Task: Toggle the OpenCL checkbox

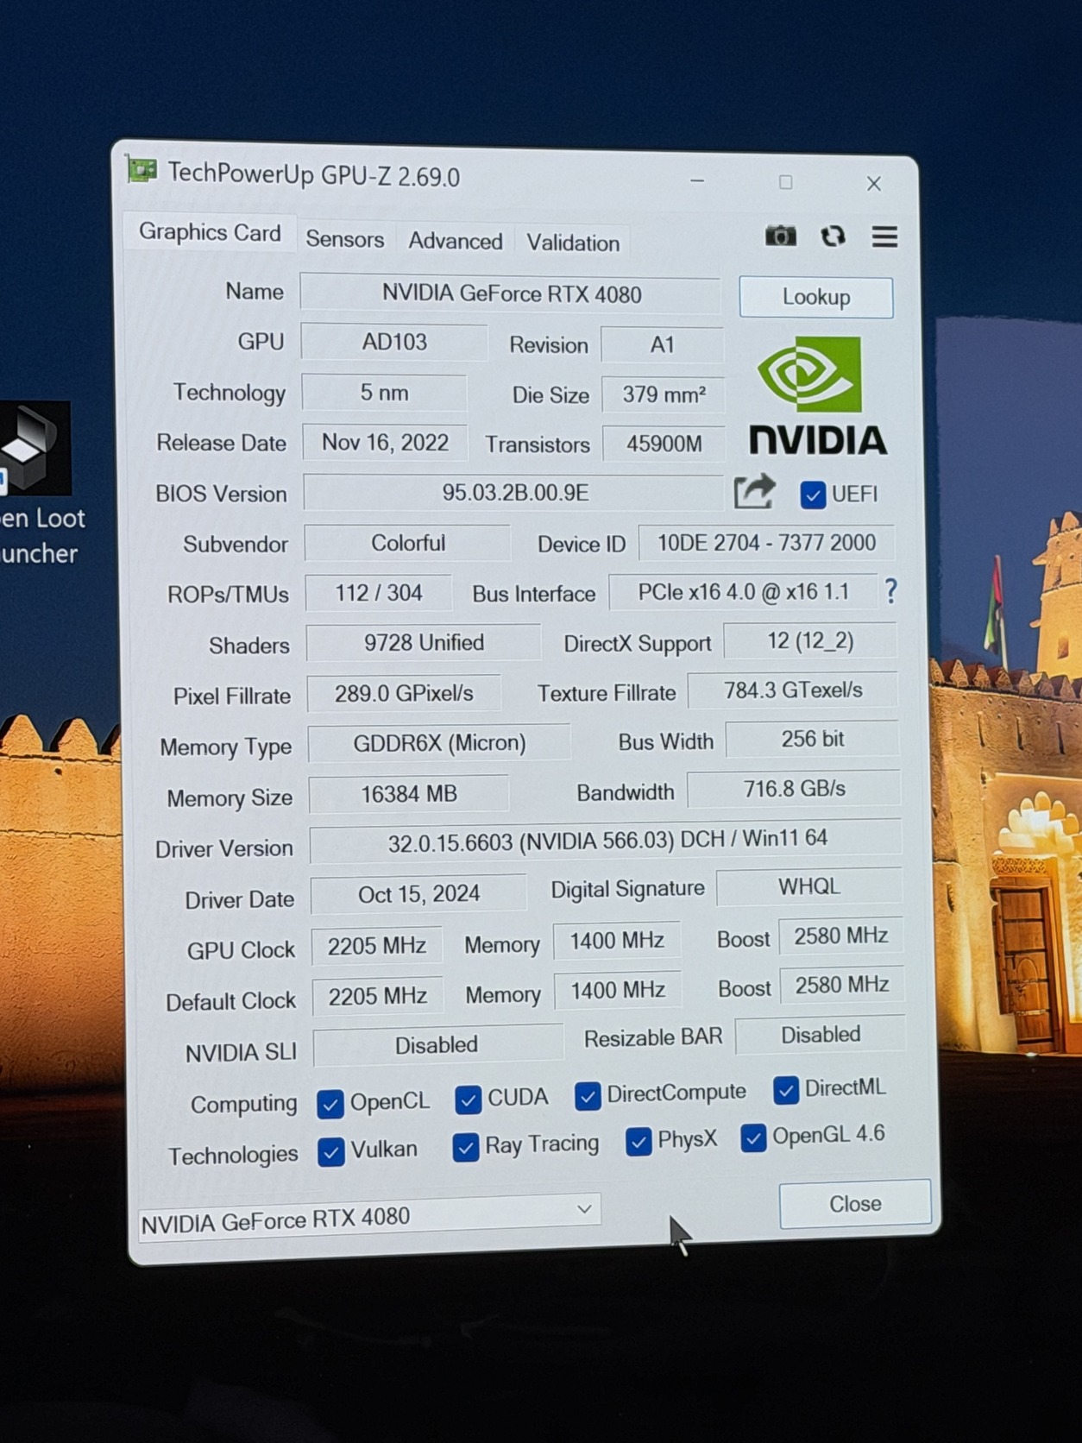Action: click(330, 1104)
